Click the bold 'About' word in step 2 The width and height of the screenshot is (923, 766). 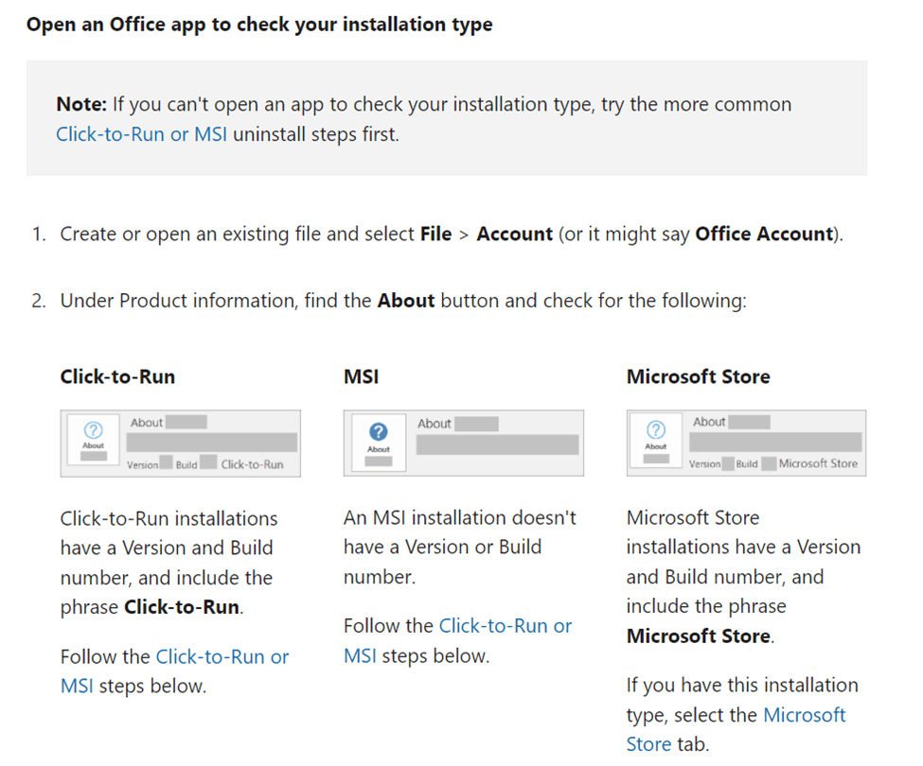tap(405, 301)
